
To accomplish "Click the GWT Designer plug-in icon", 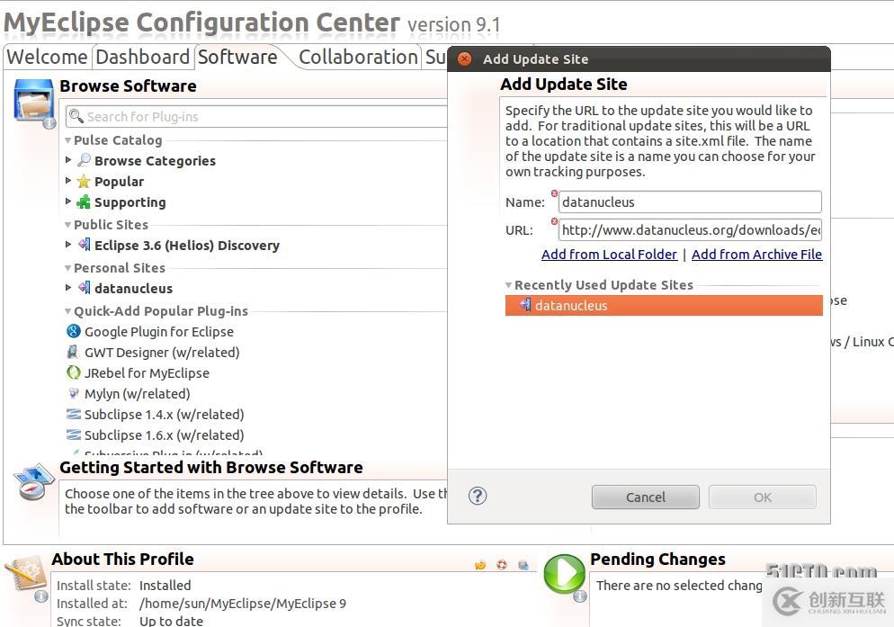I will (74, 352).
